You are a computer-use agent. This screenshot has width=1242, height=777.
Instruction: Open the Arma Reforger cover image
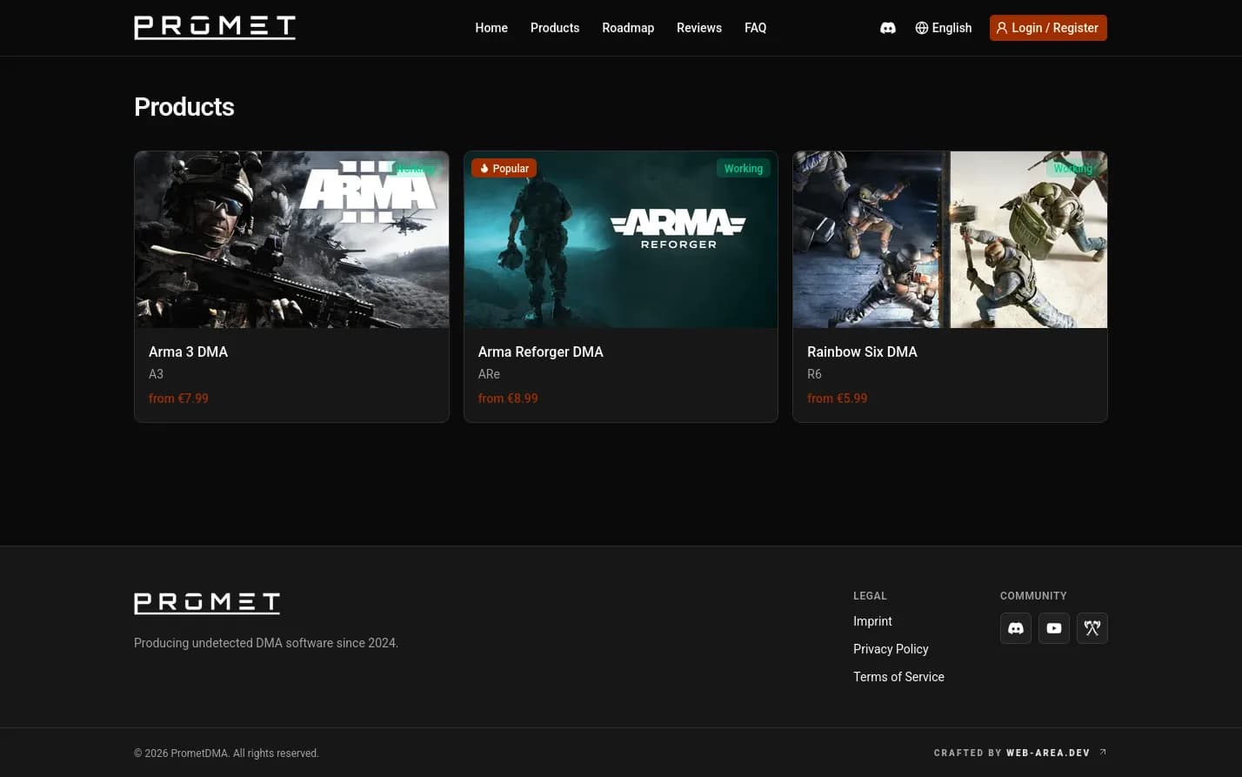coord(621,240)
